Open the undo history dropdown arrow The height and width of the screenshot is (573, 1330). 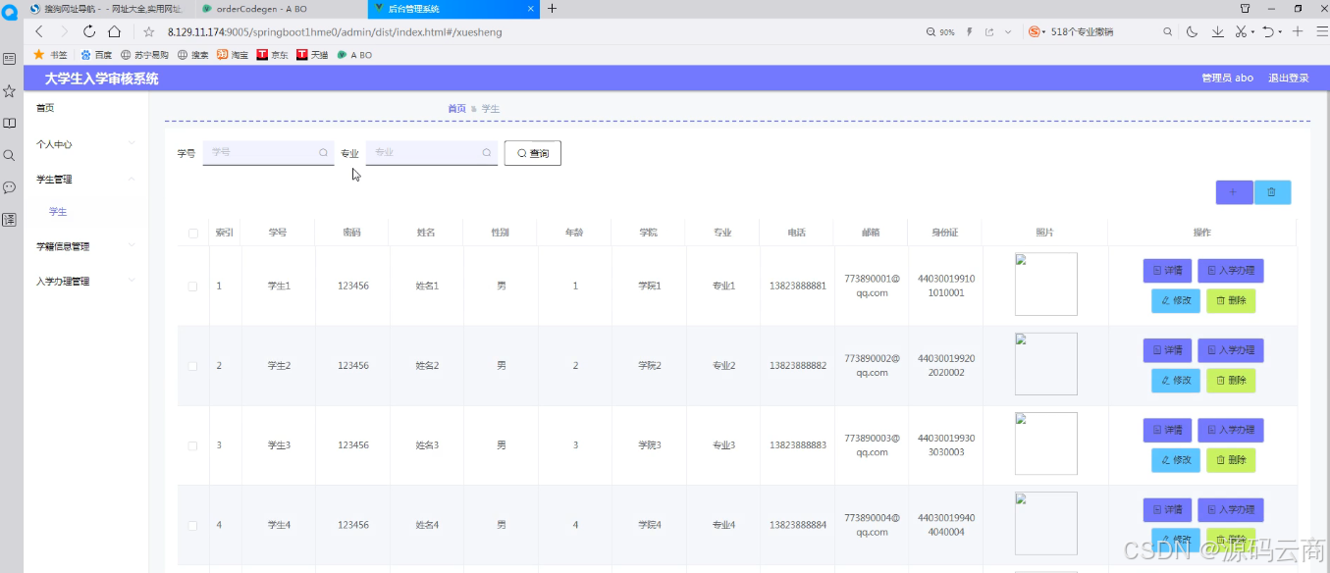pos(1280,32)
